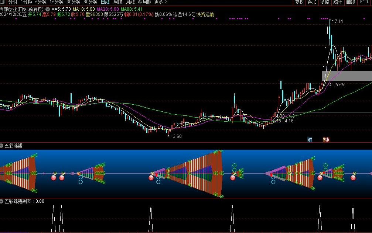Click the 开5.74 opening price value
372x233 pixels.
[35, 14]
